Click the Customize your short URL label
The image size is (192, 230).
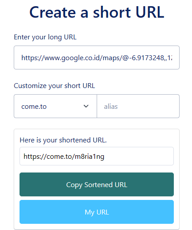point(54,86)
